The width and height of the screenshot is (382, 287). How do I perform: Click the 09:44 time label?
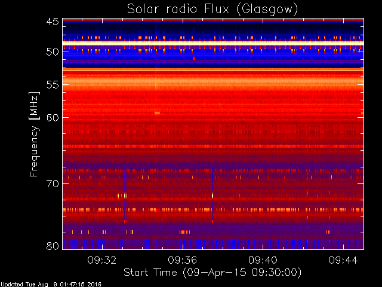(343, 260)
